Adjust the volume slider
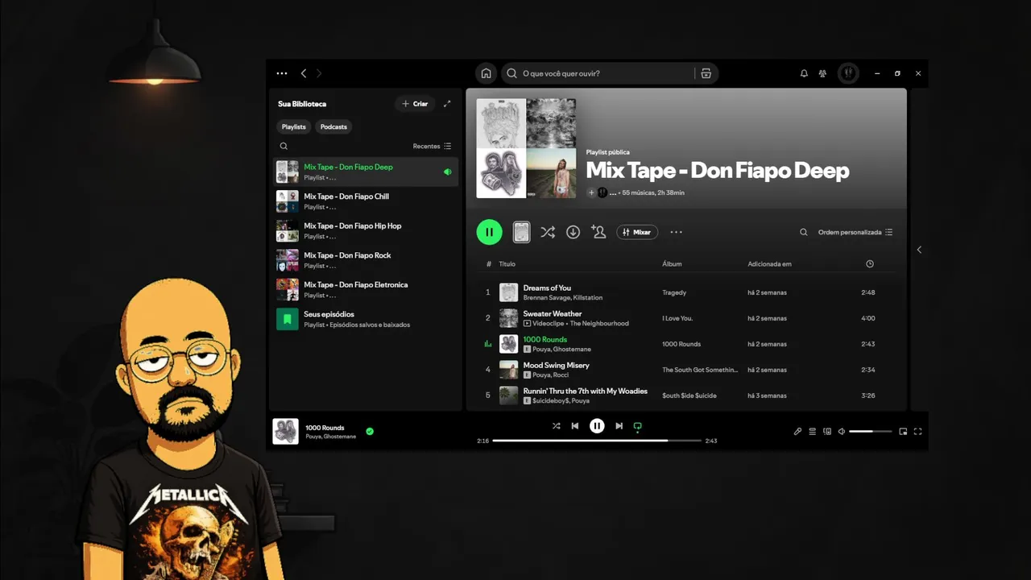The image size is (1031, 580). [x=871, y=432]
